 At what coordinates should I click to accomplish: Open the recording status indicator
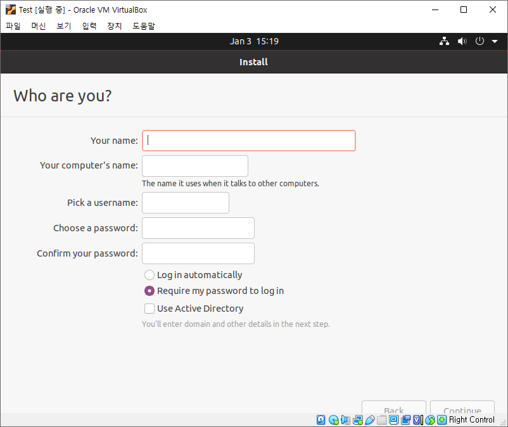click(405, 420)
